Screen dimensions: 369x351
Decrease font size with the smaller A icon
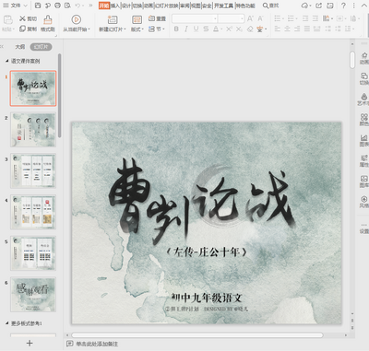pos(260,18)
